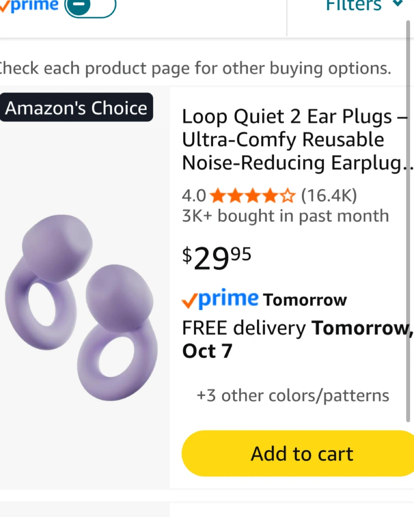The width and height of the screenshot is (414, 517).
Task: View the +3 other colors/patterns options
Action: click(293, 396)
